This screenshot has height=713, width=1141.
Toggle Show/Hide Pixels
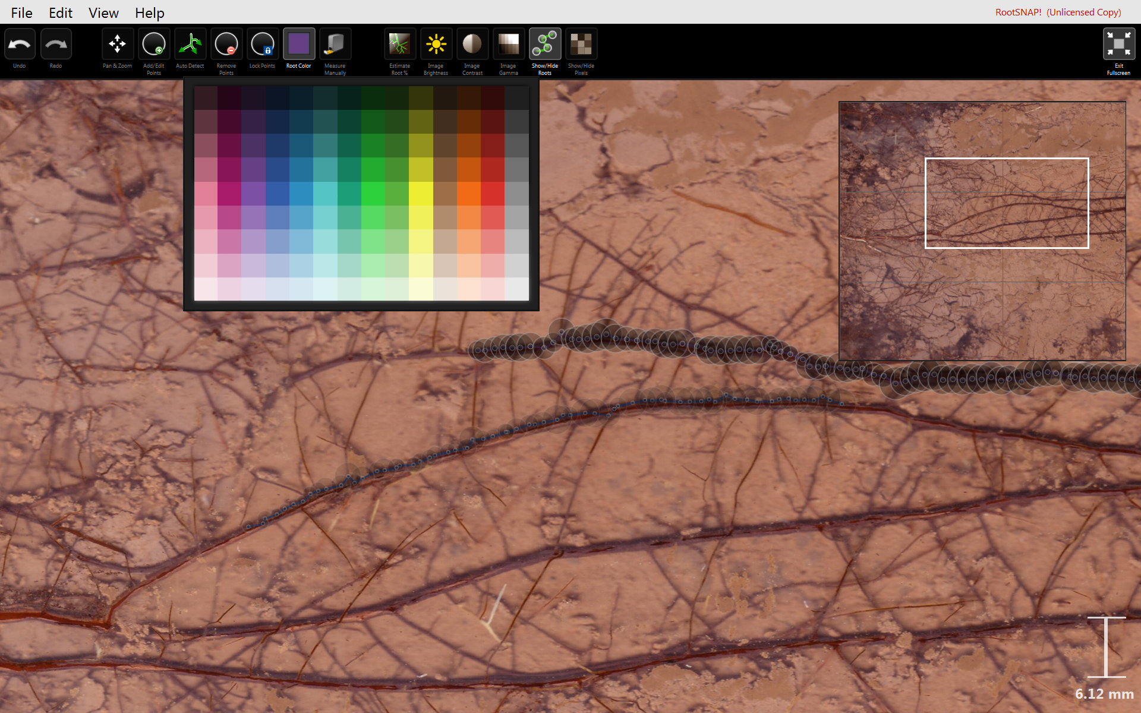pos(581,45)
